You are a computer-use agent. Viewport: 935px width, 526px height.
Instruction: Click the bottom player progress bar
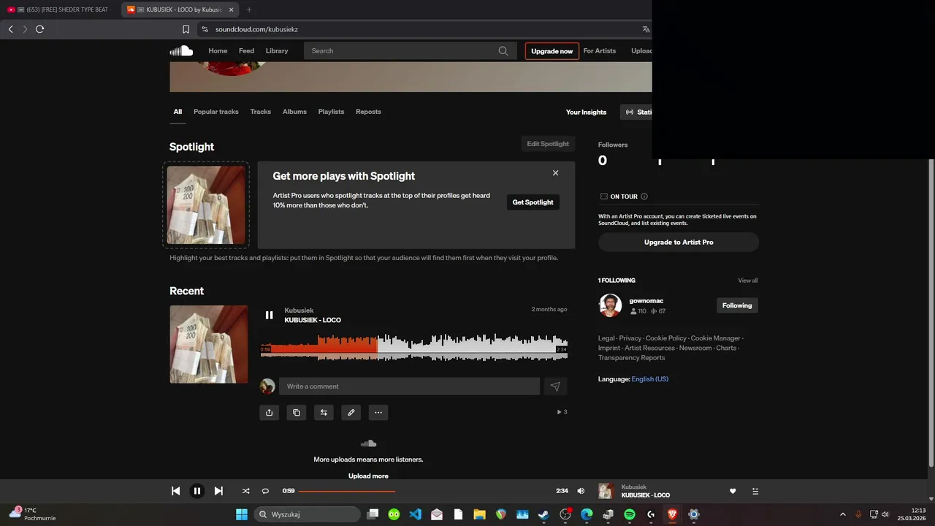point(426,491)
